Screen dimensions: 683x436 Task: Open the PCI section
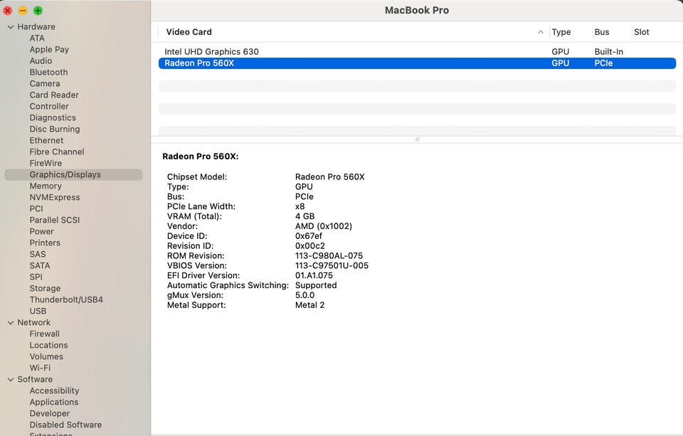tap(36, 208)
